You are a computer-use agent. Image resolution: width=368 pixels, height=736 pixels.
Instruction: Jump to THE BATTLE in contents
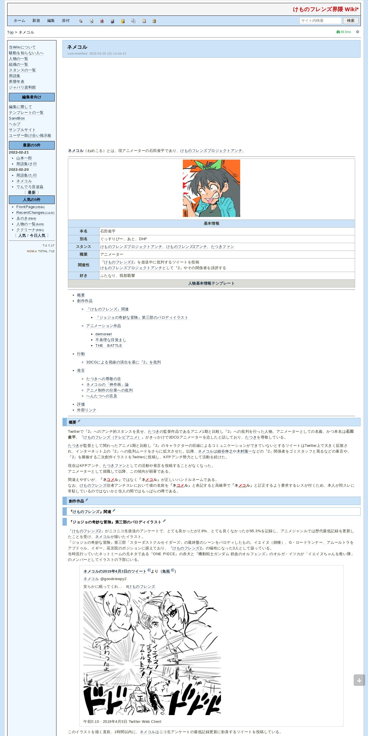pos(109,346)
